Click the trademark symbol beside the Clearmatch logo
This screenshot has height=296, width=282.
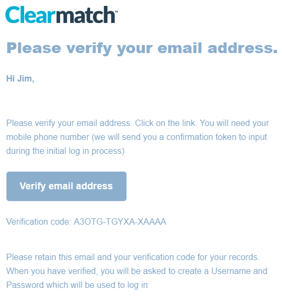coord(116,11)
